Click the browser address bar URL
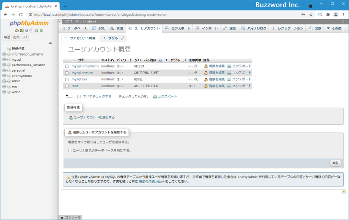 pos(101,15)
